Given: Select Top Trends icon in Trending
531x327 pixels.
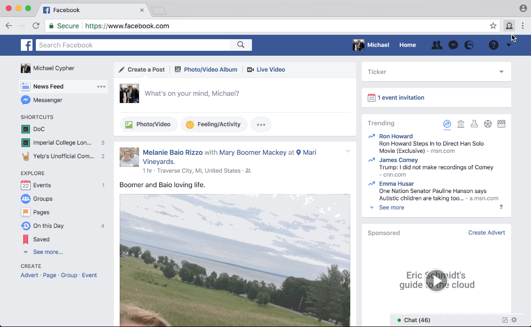Looking at the screenshot, I should pos(447,124).
